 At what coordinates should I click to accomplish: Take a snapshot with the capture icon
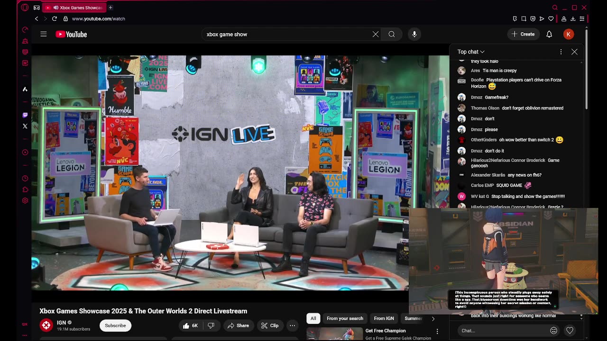[x=524, y=18]
